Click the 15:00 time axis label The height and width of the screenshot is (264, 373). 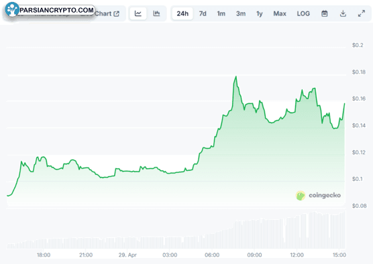(x=339, y=255)
